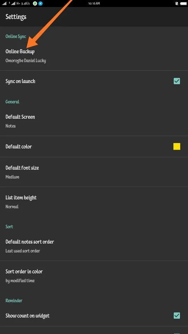Tap the Online Sync section header
The image size is (188, 334).
(x=16, y=37)
